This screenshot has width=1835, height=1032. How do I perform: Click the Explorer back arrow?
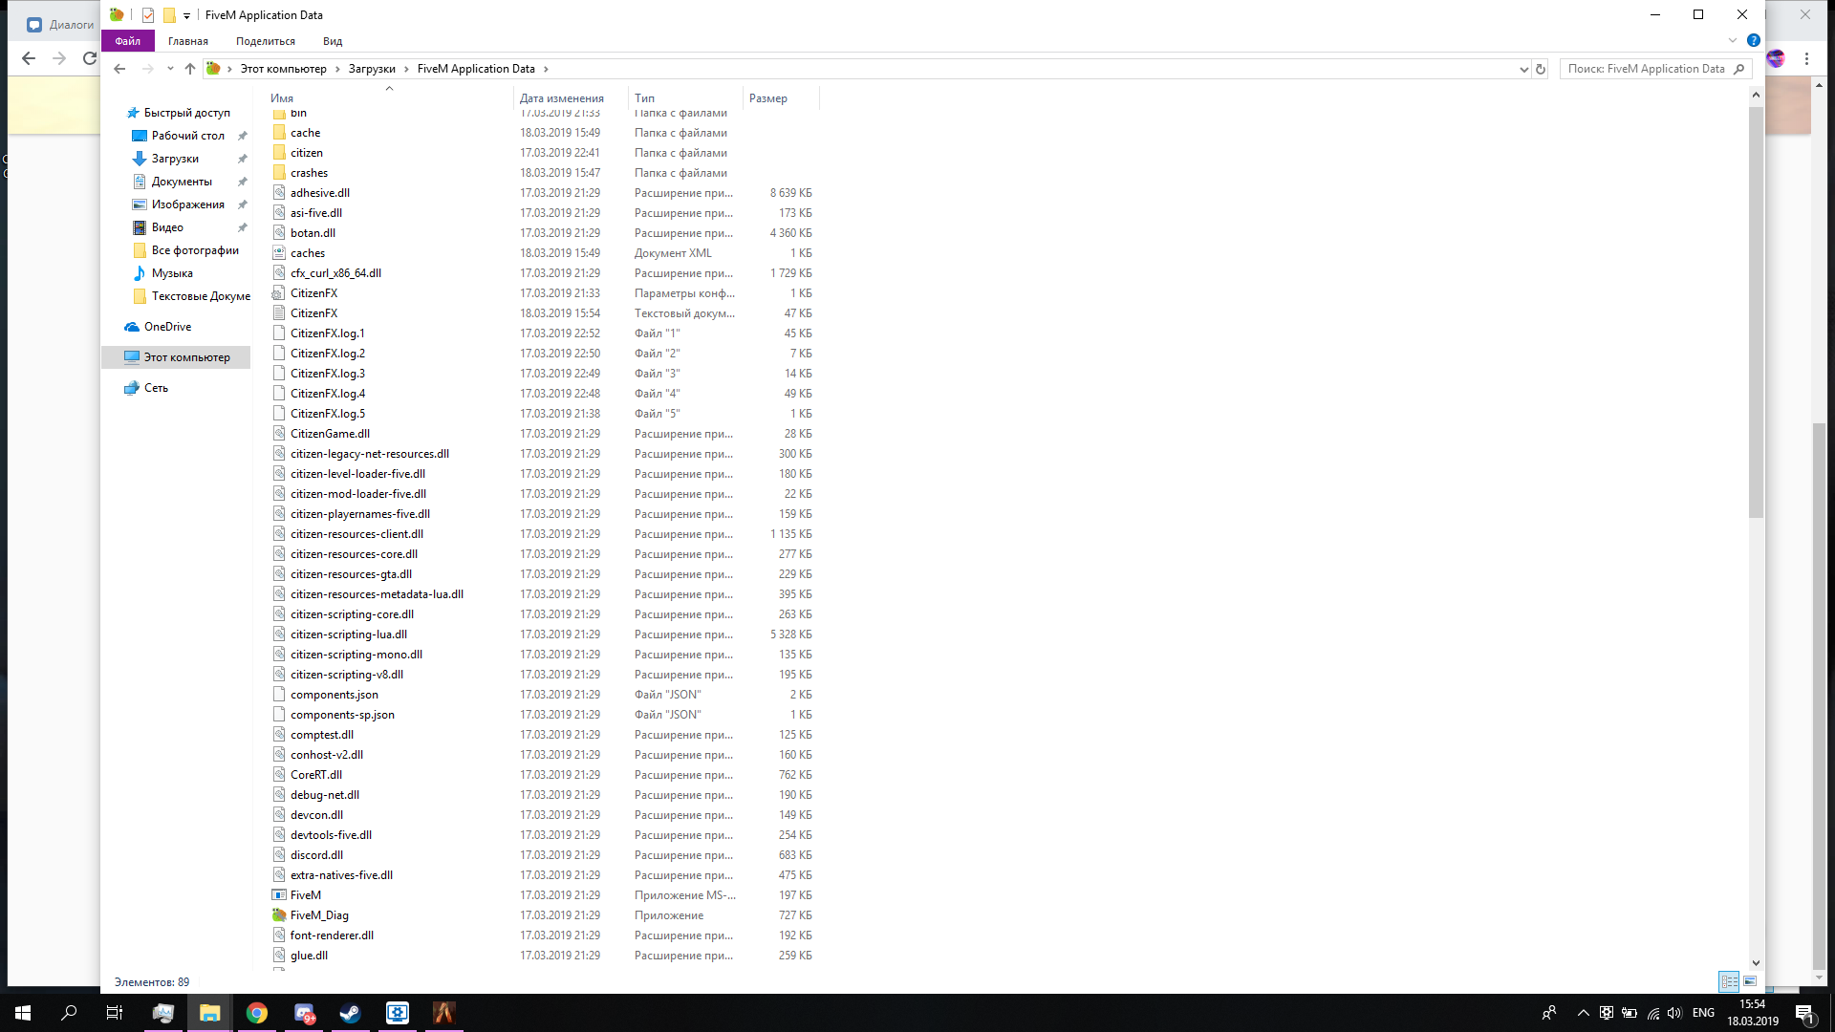(x=119, y=69)
